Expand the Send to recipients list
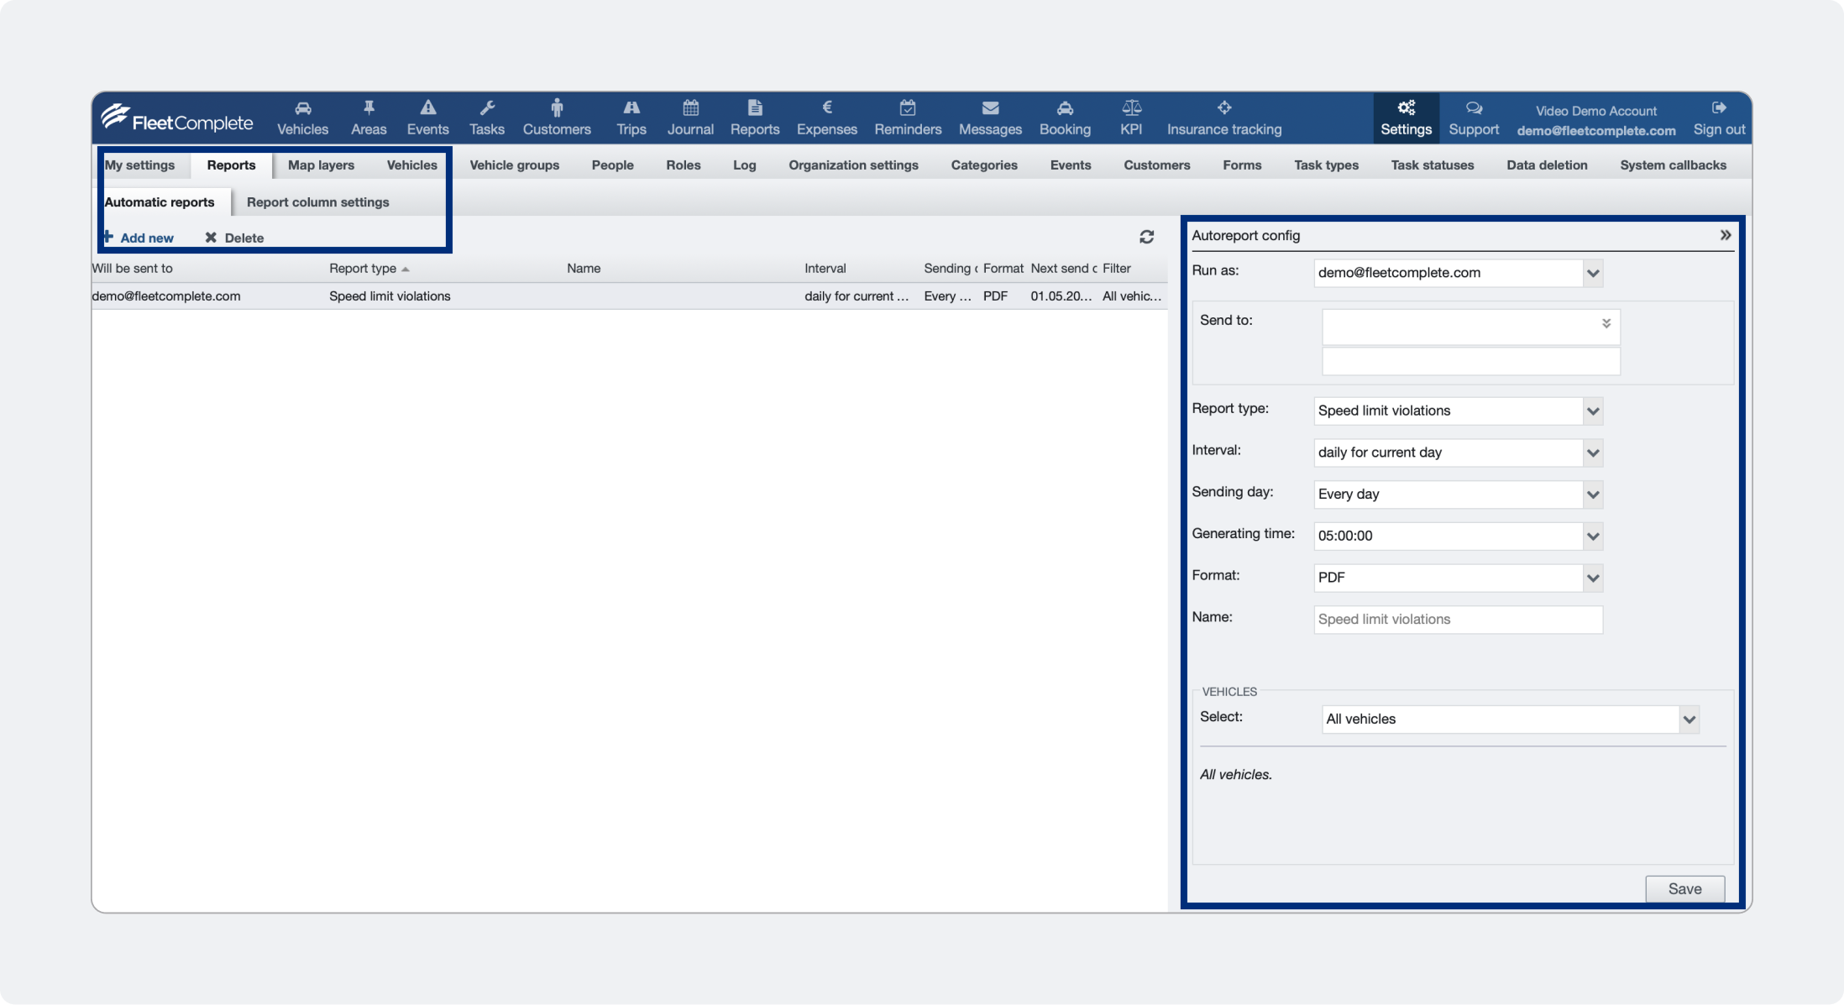 point(1606,323)
